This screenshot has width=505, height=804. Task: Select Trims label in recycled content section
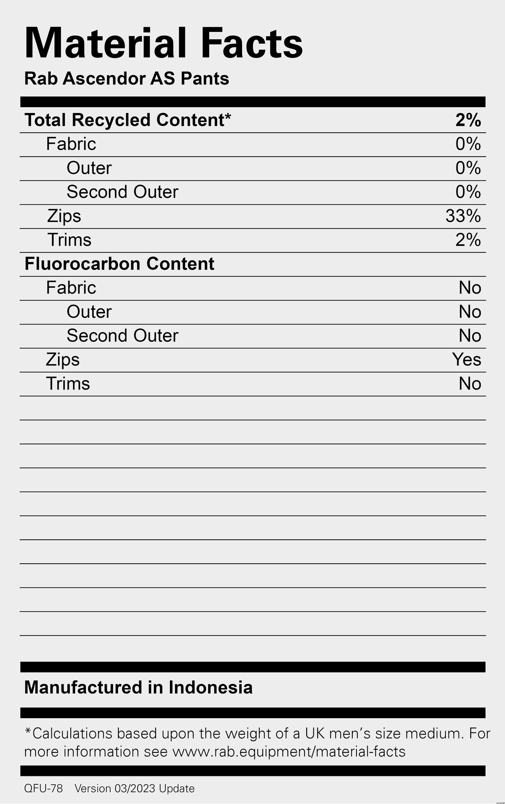(x=69, y=240)
